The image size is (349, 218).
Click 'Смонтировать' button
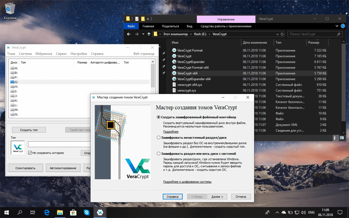(25, 168)
